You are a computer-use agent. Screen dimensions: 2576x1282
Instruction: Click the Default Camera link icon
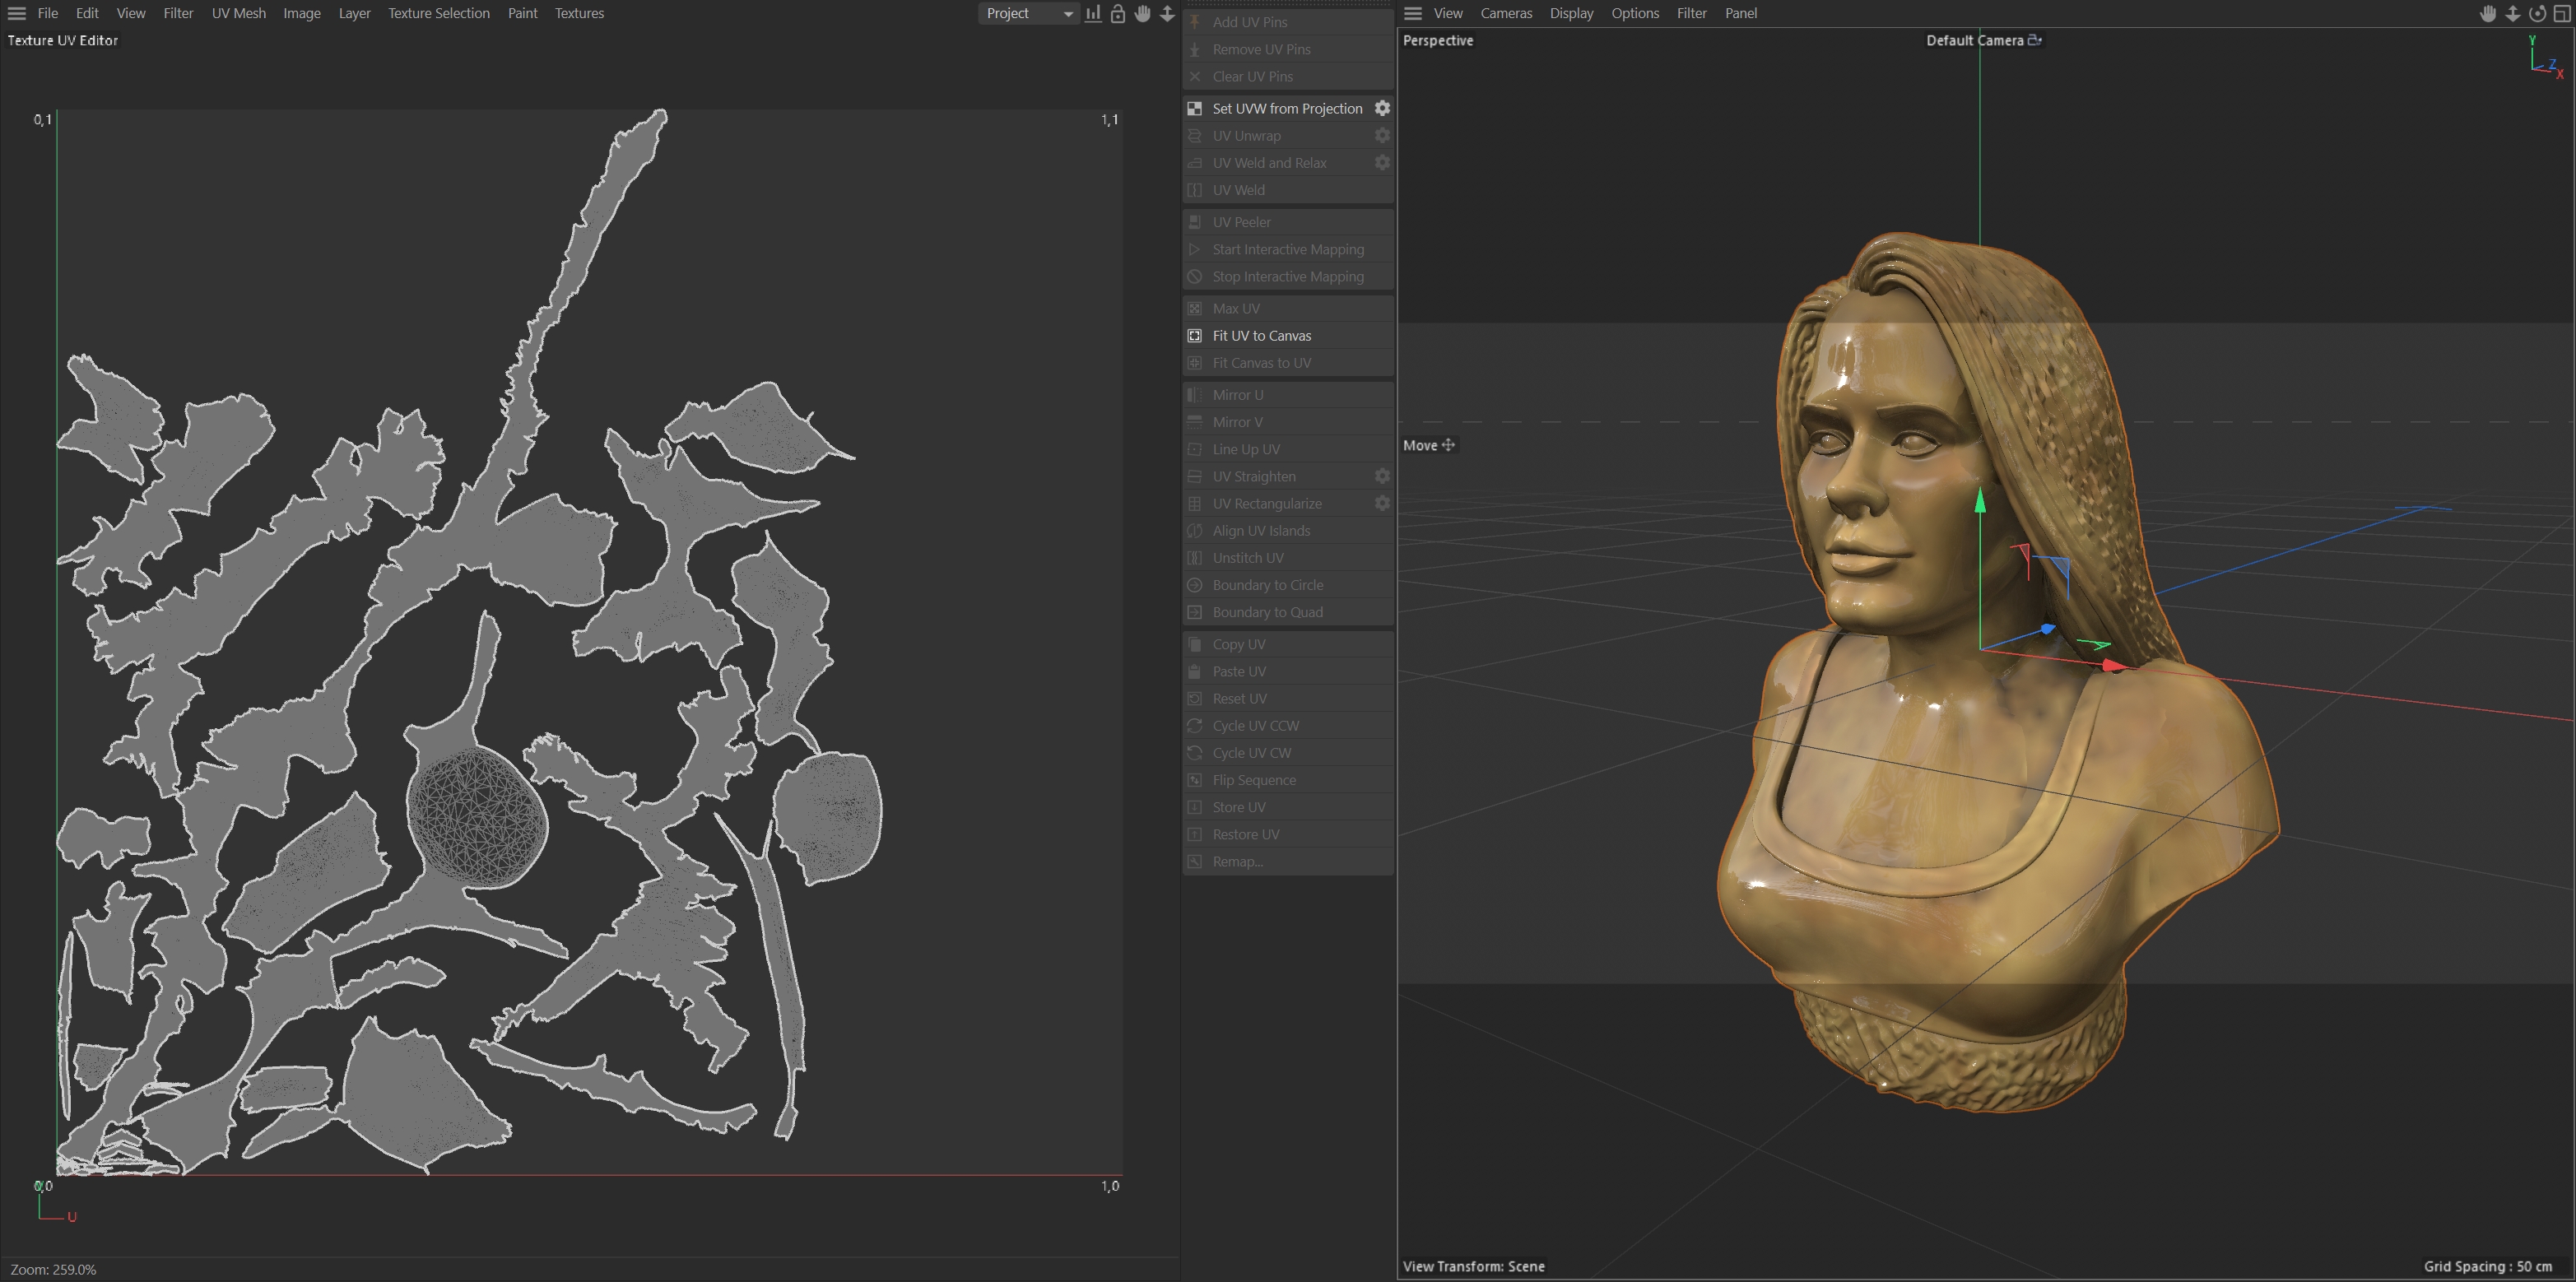tap(2034, 40)
